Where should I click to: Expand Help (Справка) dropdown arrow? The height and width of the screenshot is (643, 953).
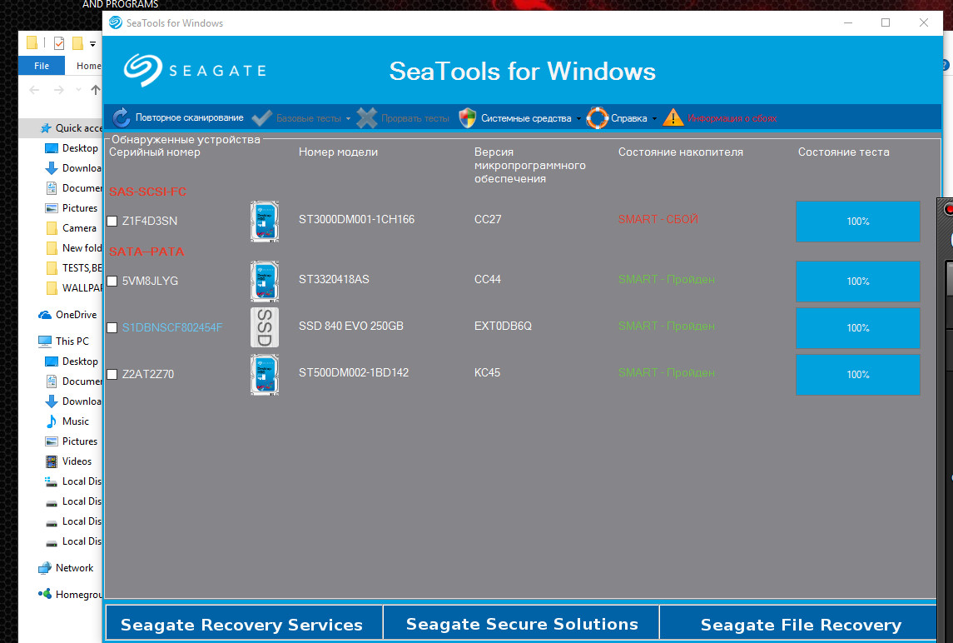click(654, 118)
